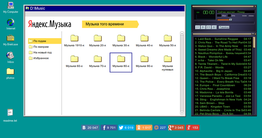Select track Europe - Final Countdown

coord(223,85)
